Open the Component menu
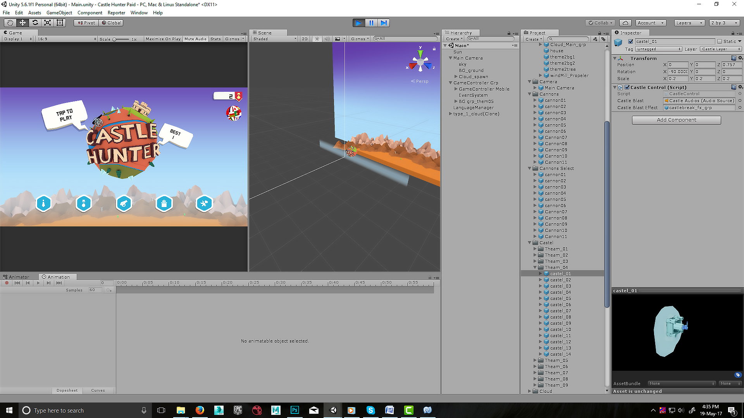The width and height of the screenshot is (744, 418). pos(90,13)
